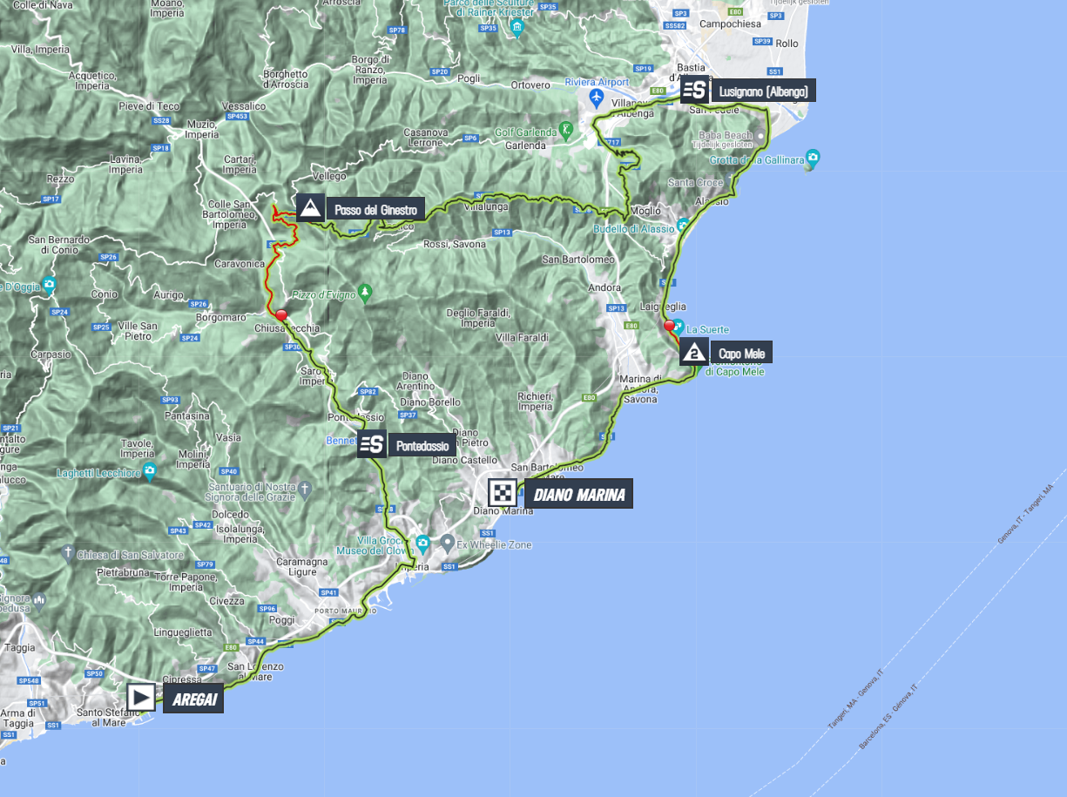Click the Golf Garlenda marker icon
Viewport: 1067px width, 797px height.
tap(566, 131)
